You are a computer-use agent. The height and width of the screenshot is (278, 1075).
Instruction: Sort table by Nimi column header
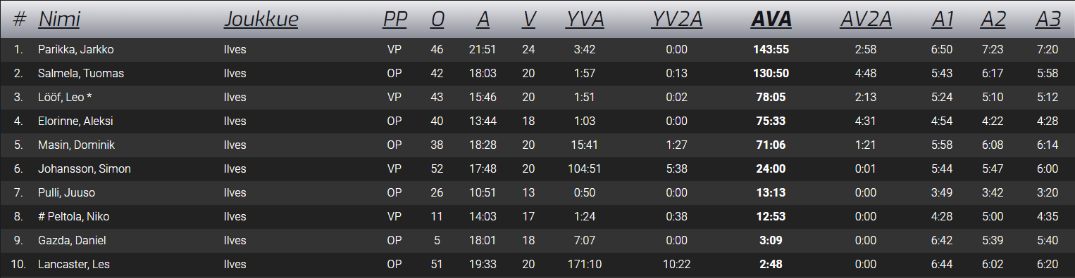click(59, 20)
